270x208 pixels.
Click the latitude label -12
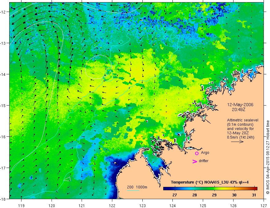(3, 12)
